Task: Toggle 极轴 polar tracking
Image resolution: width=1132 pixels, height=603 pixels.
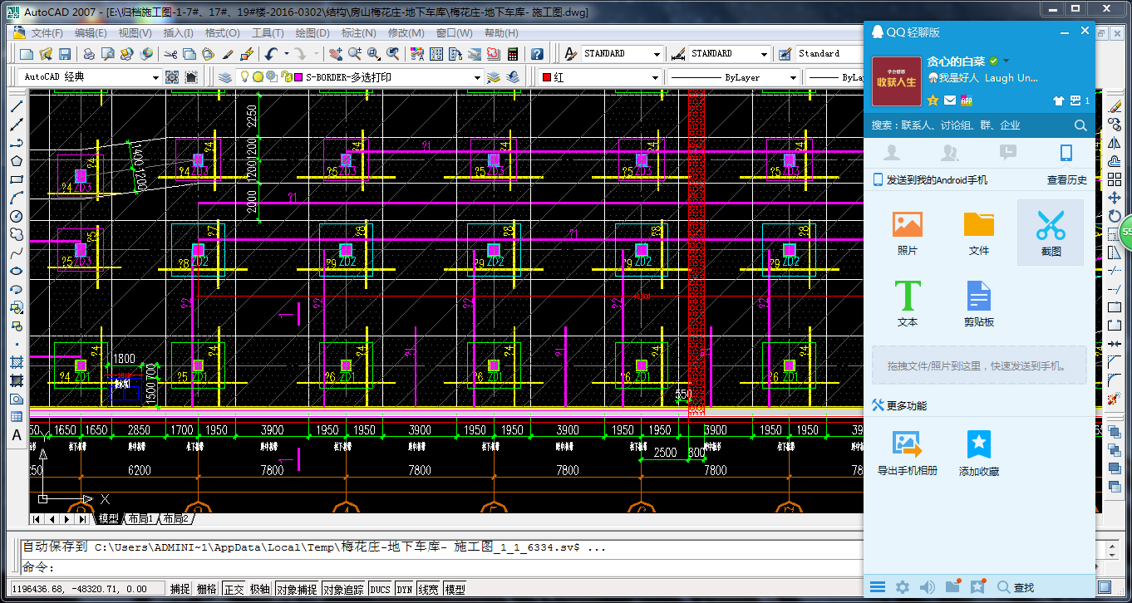Action: [x=260, y=589]
